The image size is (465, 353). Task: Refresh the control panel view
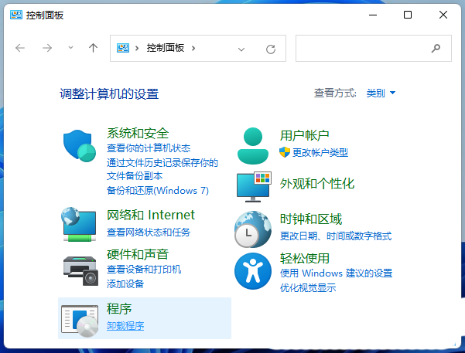[x=271, y=49]
